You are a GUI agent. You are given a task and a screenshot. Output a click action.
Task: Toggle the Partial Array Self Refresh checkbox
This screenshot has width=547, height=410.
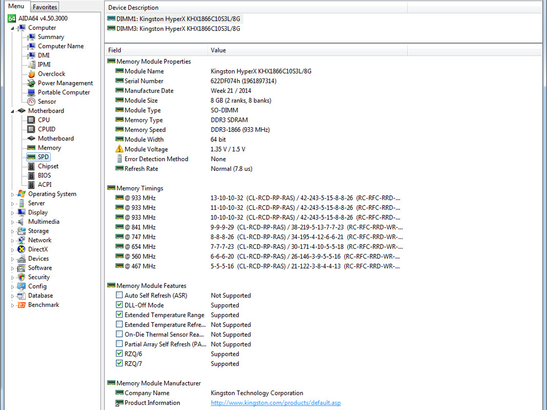click(x=119, y=344)
